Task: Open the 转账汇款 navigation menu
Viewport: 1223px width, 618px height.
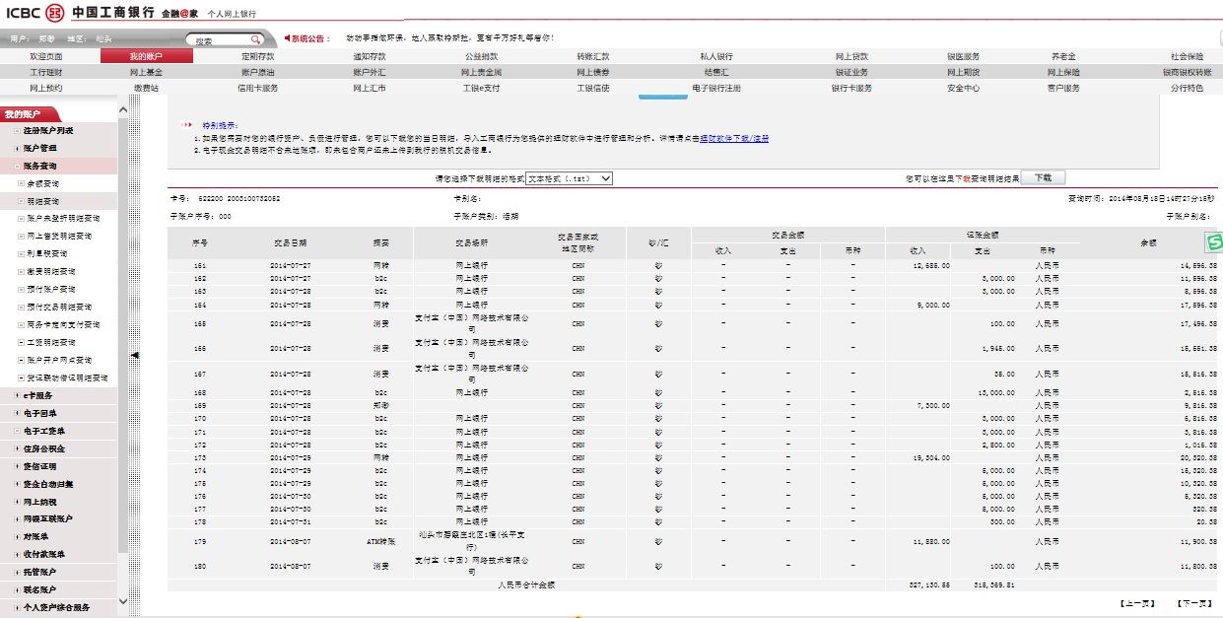Action: (x=593, y=56)
